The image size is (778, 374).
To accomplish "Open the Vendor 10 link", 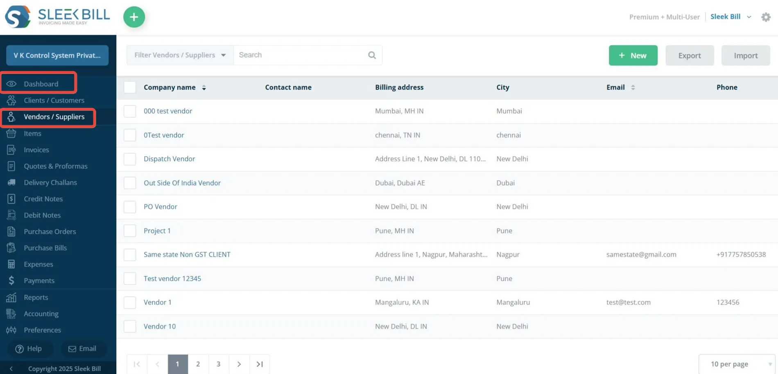I will click(x=160, y=326).
